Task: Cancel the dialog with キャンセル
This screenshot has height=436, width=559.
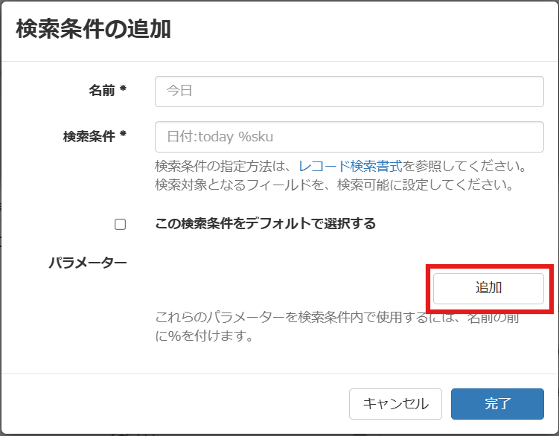Action: (x=395, y=404)
